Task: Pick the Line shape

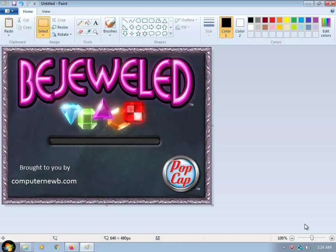Action: click(x=125, y=21)
